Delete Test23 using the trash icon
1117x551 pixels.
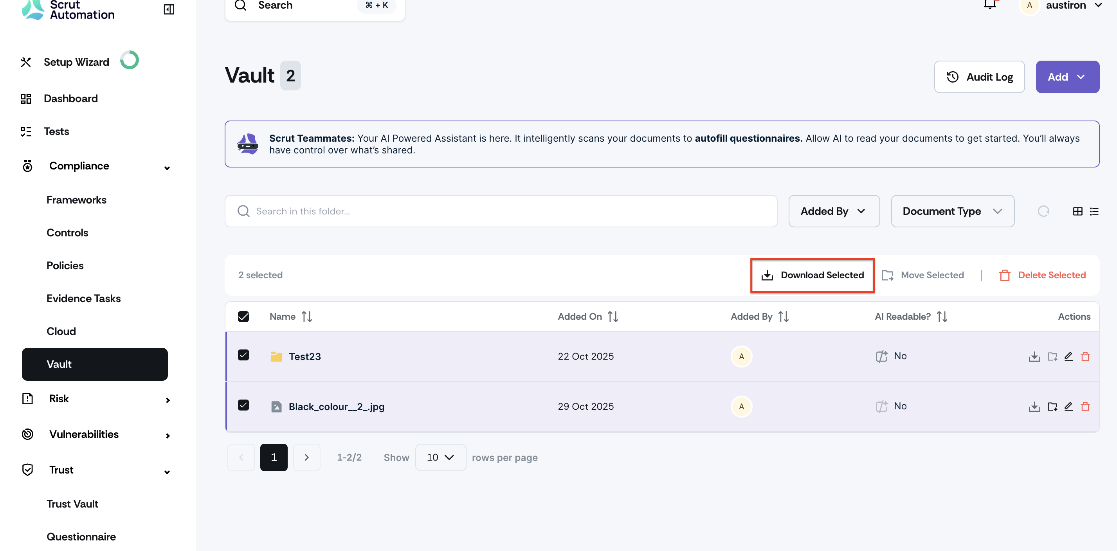pos(1085,357)
